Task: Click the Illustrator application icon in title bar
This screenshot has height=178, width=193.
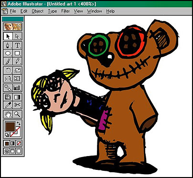Action: 4,4
